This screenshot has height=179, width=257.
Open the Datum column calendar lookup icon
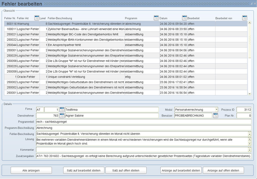pyautogui.click(x=185, y=18)
